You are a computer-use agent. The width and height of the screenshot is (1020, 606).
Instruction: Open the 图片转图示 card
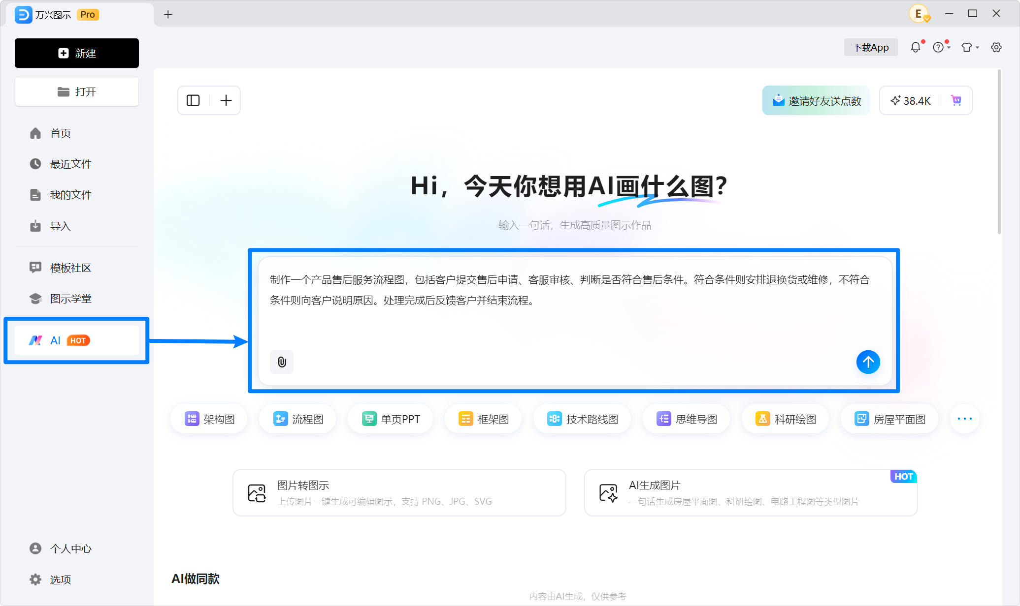[399, 492]
